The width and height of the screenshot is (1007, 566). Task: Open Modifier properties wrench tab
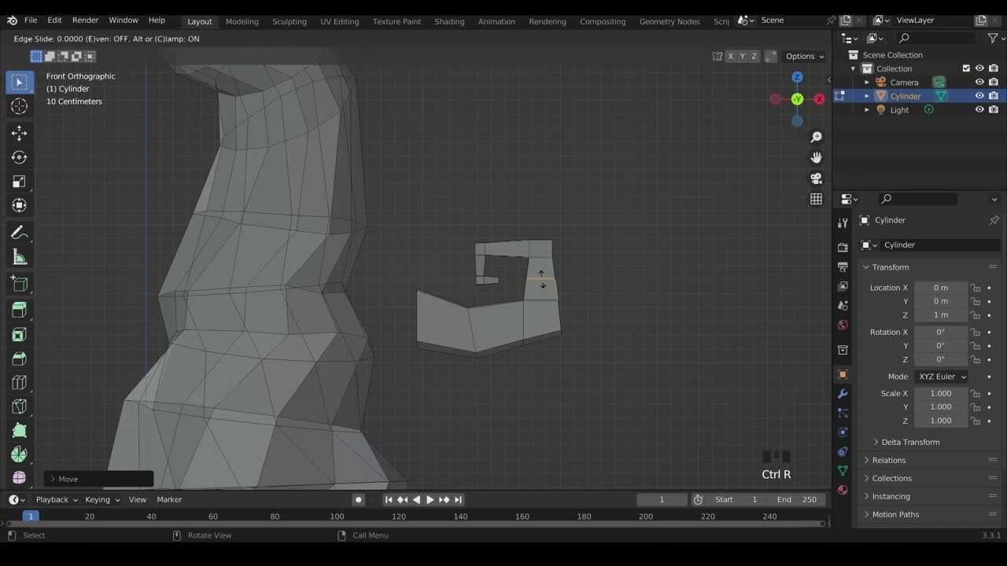pos(843,393)
